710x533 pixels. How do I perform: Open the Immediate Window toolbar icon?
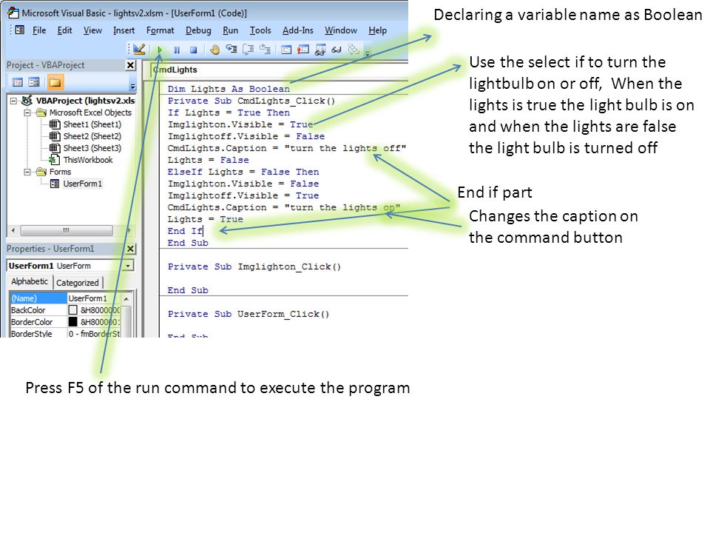click(303, 50)
